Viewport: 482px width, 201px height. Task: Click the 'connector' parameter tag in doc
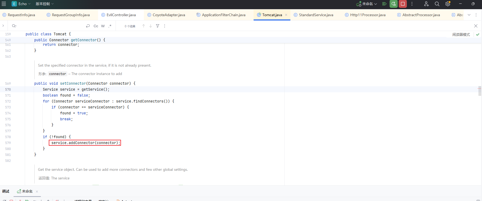[x=57, y=74]
